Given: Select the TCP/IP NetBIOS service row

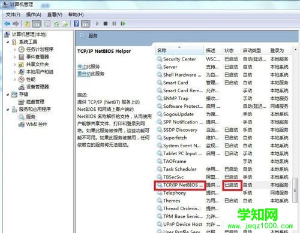Looking at the screenshot, I should (223, 185).
